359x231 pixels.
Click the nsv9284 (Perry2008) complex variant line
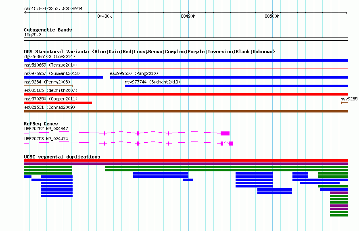48,86
